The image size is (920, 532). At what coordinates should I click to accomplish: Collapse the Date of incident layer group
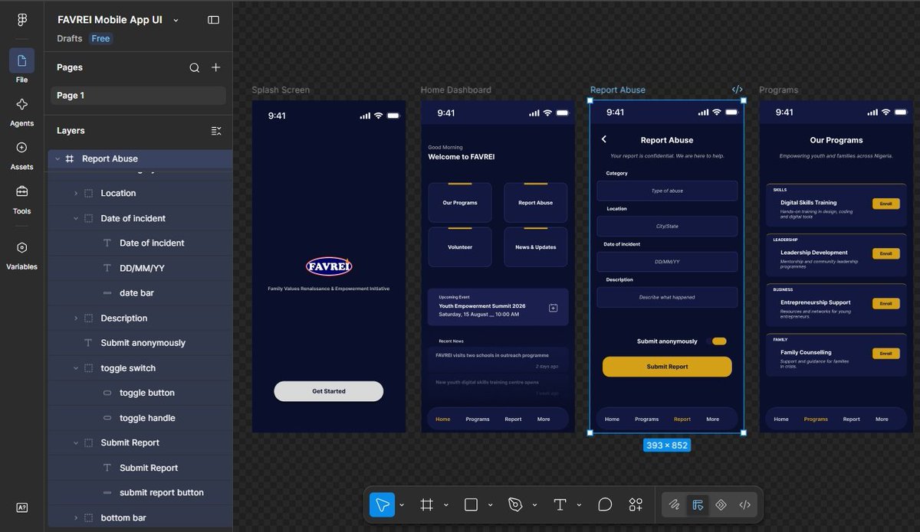pos(76,219)
